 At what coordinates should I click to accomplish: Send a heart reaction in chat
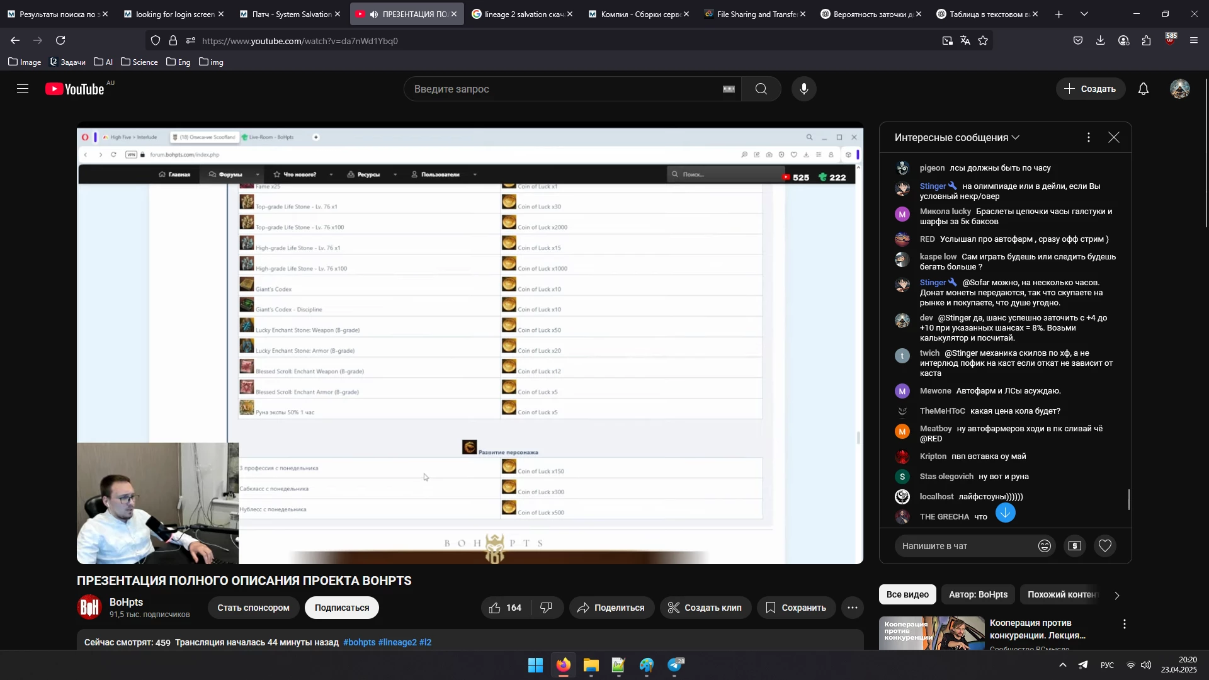(1105, 546)
